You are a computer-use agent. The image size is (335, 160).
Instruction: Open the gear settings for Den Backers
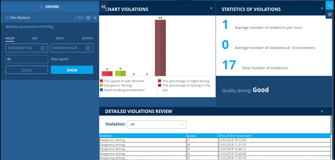88,18
